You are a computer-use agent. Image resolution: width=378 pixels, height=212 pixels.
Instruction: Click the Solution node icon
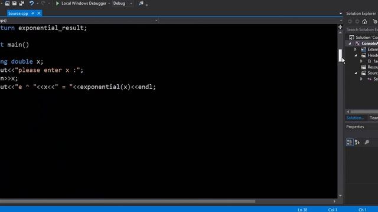(x=352, y=38)
